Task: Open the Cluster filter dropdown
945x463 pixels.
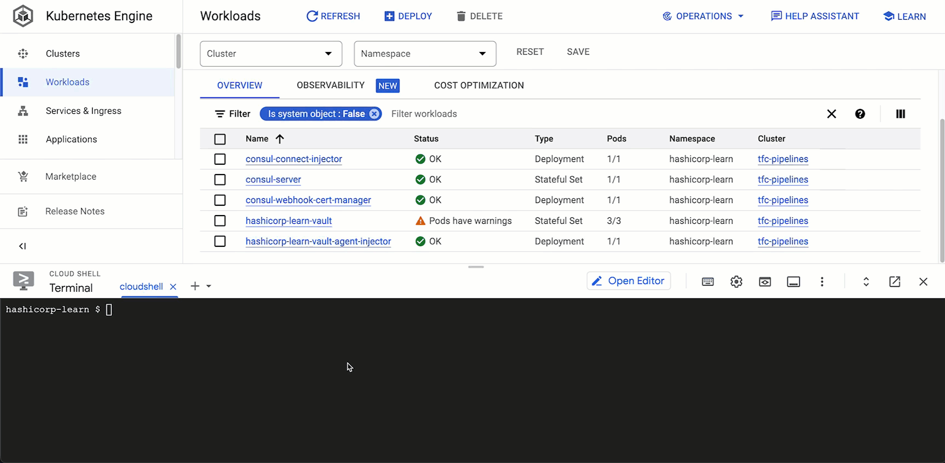Action: point(271,54)
